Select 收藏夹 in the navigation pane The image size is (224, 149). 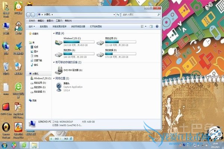34,34
